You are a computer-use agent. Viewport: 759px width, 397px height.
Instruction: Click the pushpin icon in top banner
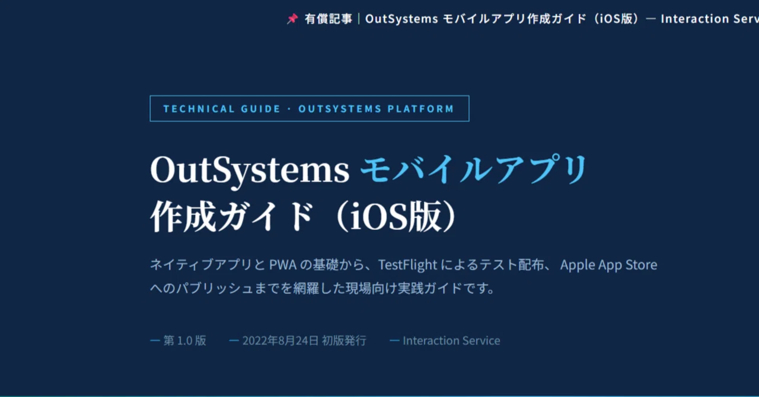coord(292,19)
